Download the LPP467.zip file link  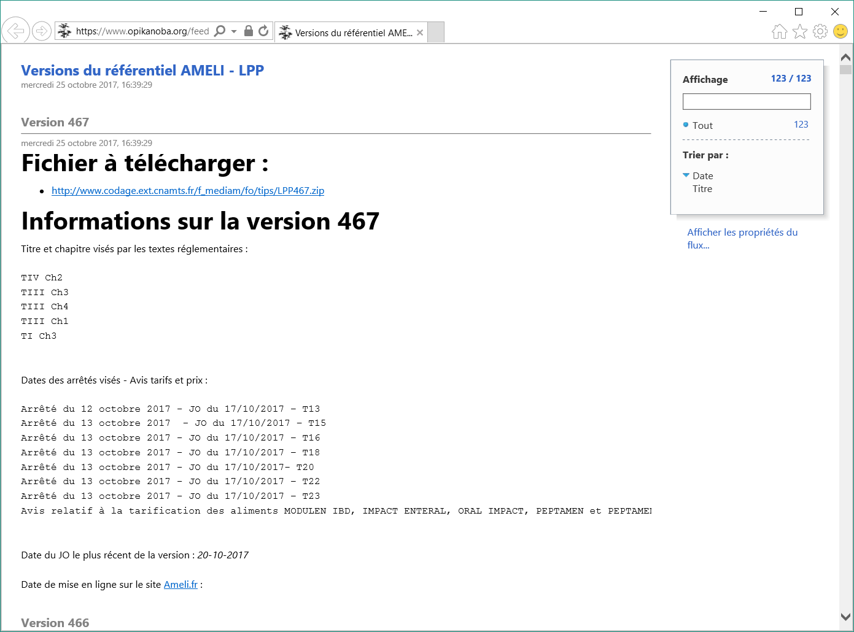(188, 191)
